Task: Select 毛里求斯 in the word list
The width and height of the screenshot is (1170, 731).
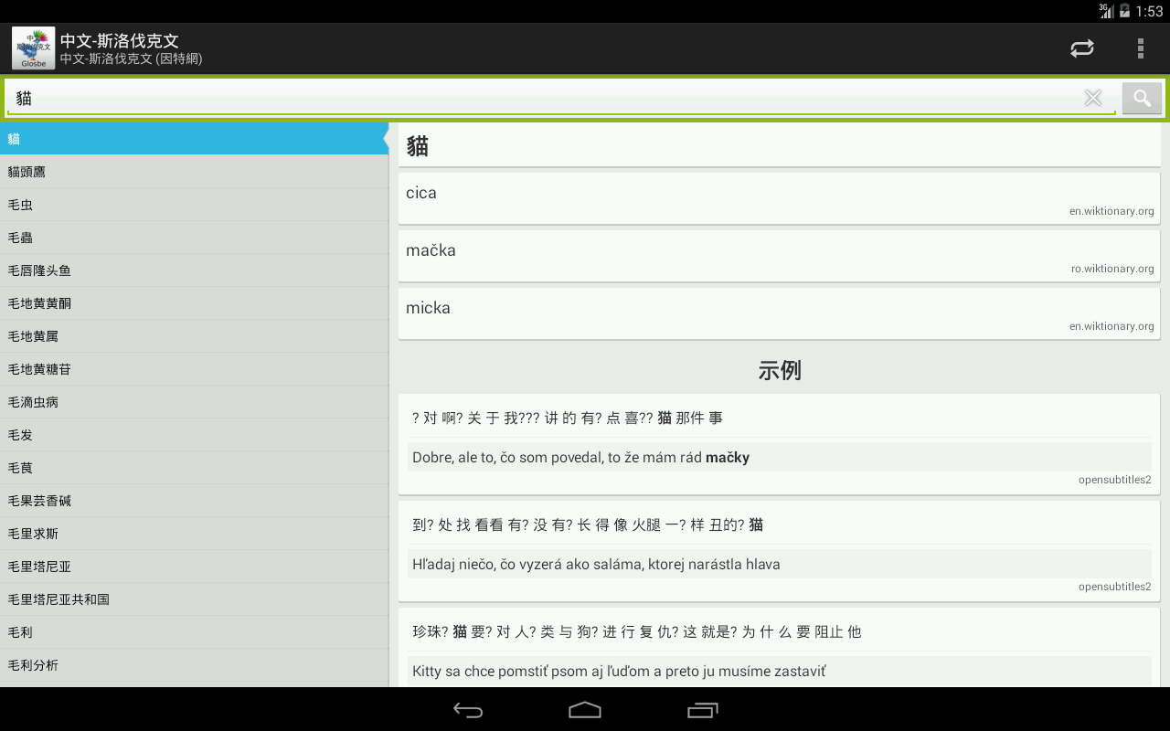Action: click(x=194, y=534)
